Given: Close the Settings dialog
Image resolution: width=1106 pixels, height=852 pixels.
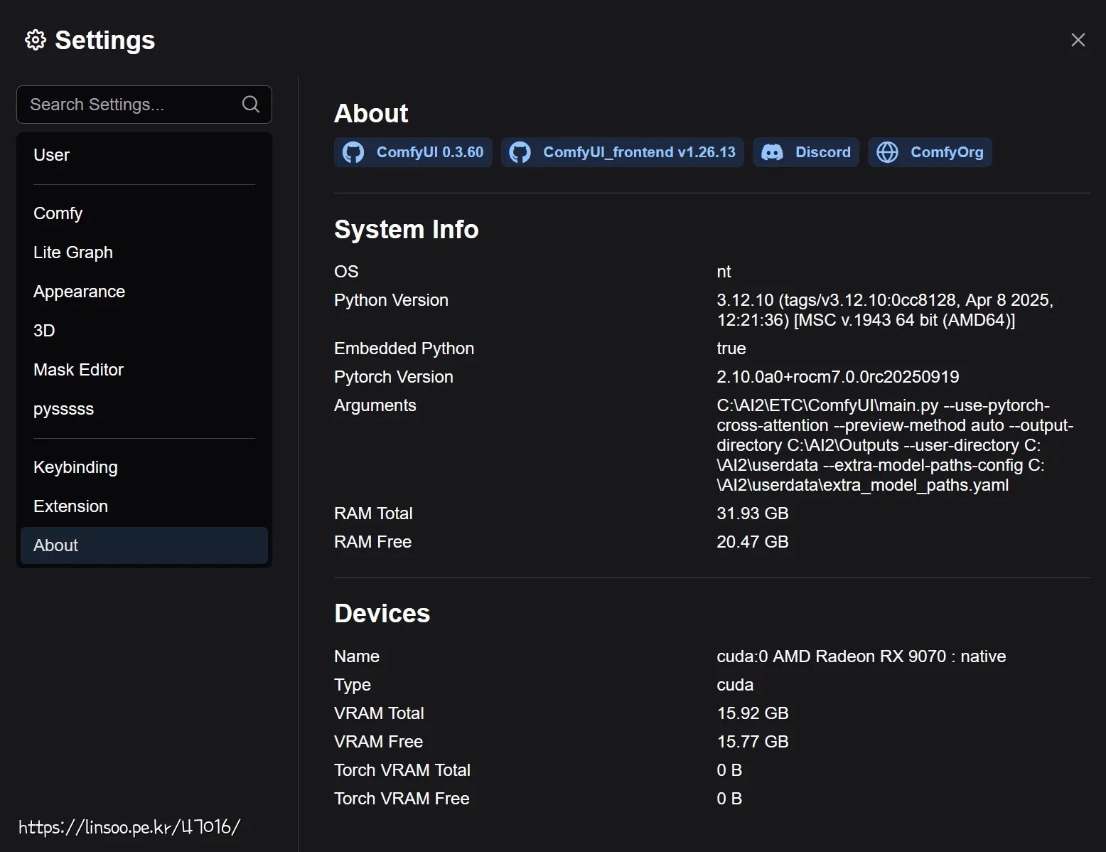Looking at the screenshot, I should (x=1078, y=40).
